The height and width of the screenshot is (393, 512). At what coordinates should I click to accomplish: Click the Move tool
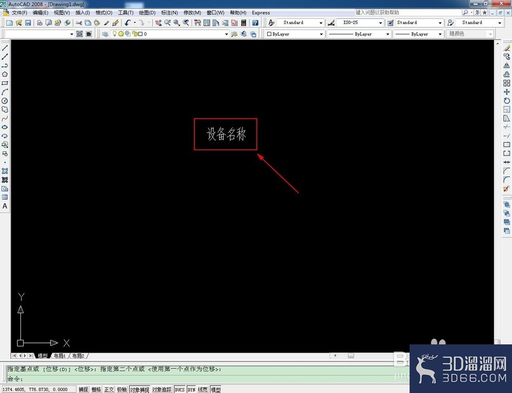[x=507, y=92]
